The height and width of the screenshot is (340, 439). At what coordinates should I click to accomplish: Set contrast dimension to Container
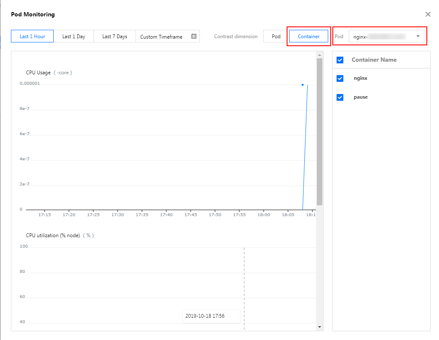click(308, 37)
